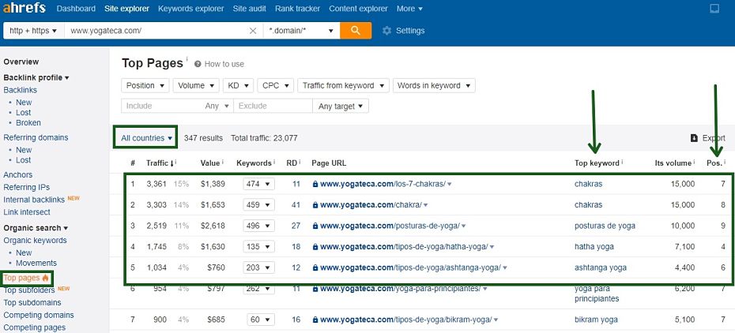Click the How to use help icon
The height and width of the screenshot is (333, 735).
tap(198, 64)
